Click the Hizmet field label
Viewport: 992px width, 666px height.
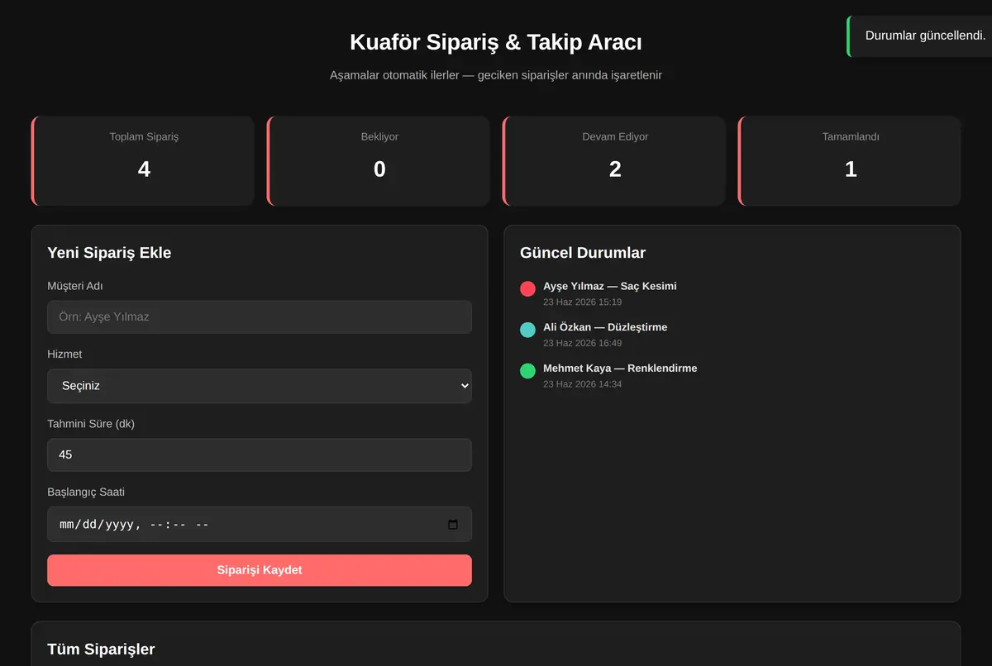pyautogui.click(x=64, y=354)
